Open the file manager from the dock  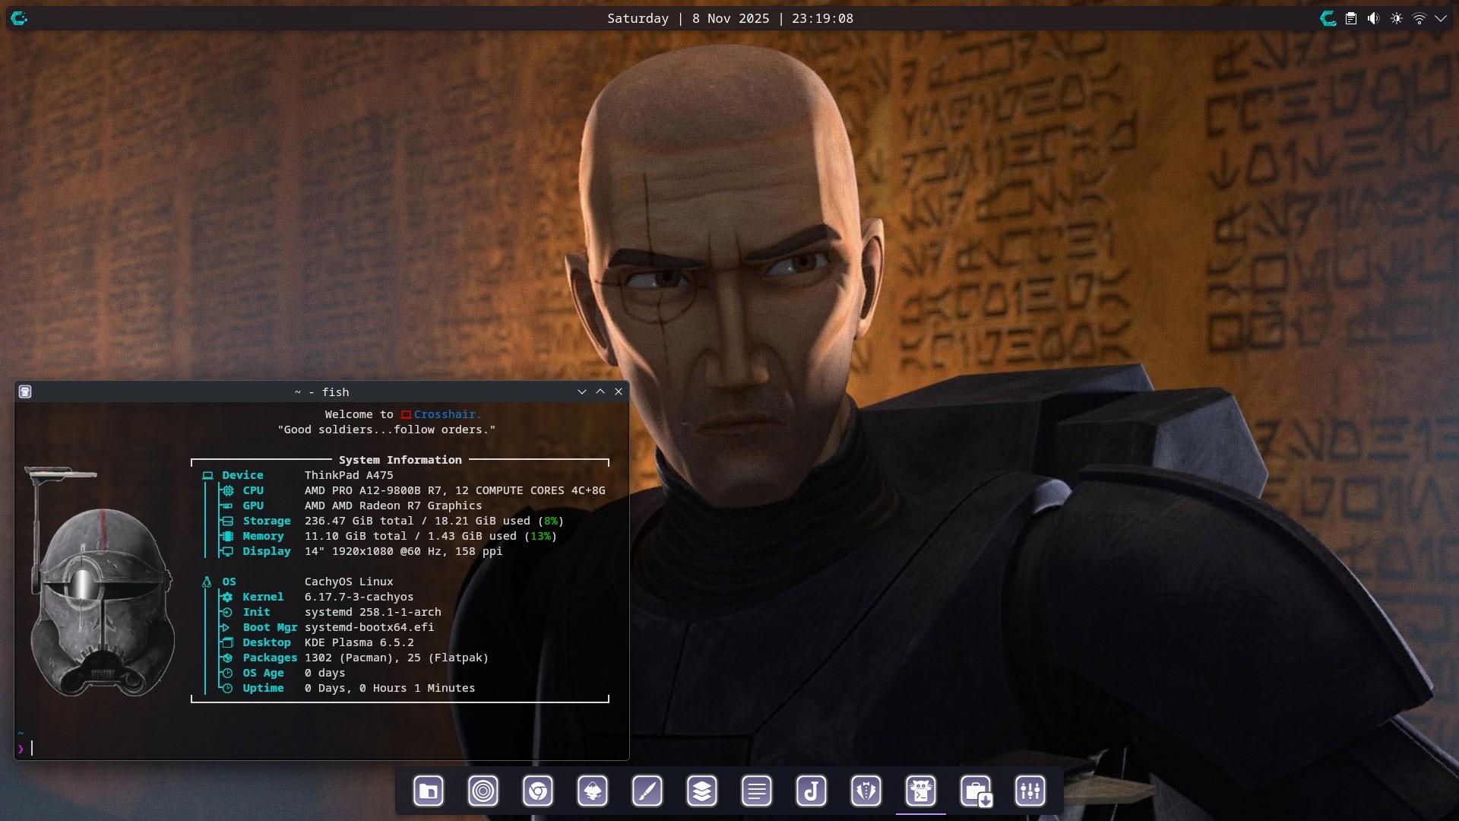[x=429, y=791]
